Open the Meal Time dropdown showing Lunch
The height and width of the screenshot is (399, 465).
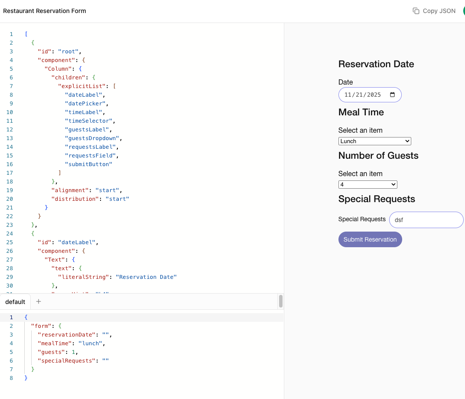coord(374,141)
